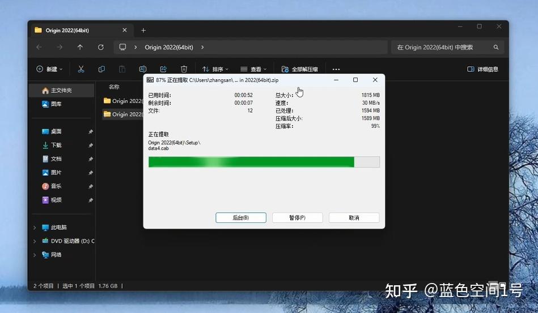
Task: Select the highlighted second Origin 2022 item
Action: pos(123,114)
